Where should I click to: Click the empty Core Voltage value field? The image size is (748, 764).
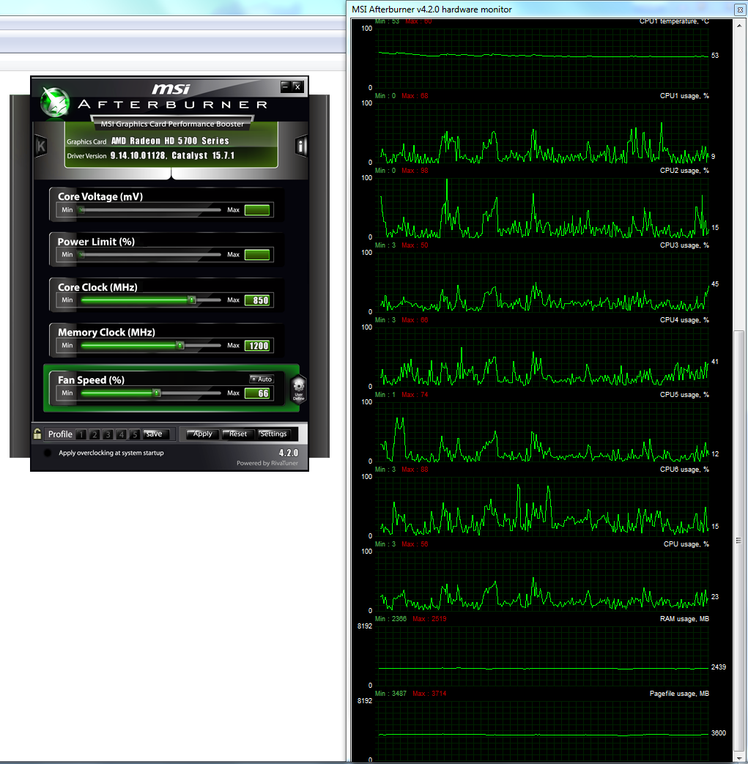[257, 210]
